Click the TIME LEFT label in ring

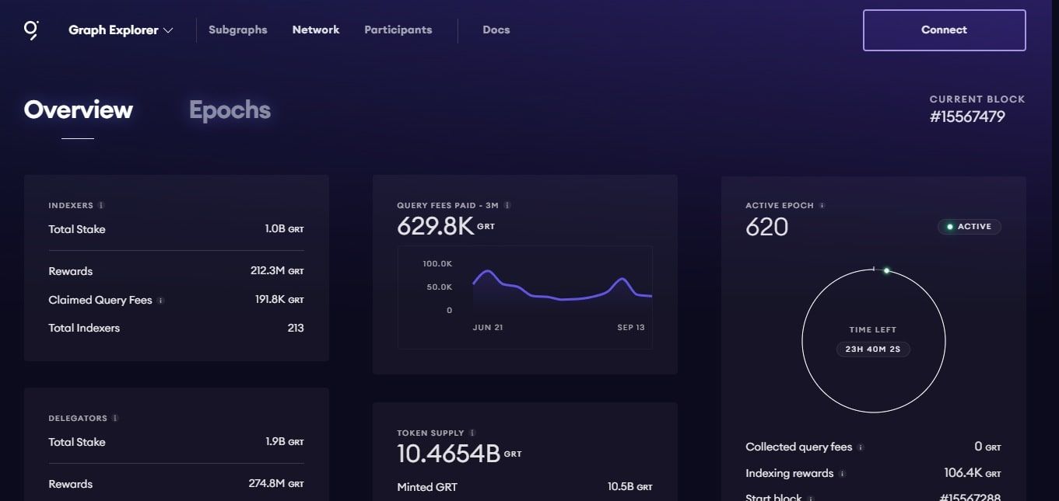click(x=873, y=329)
